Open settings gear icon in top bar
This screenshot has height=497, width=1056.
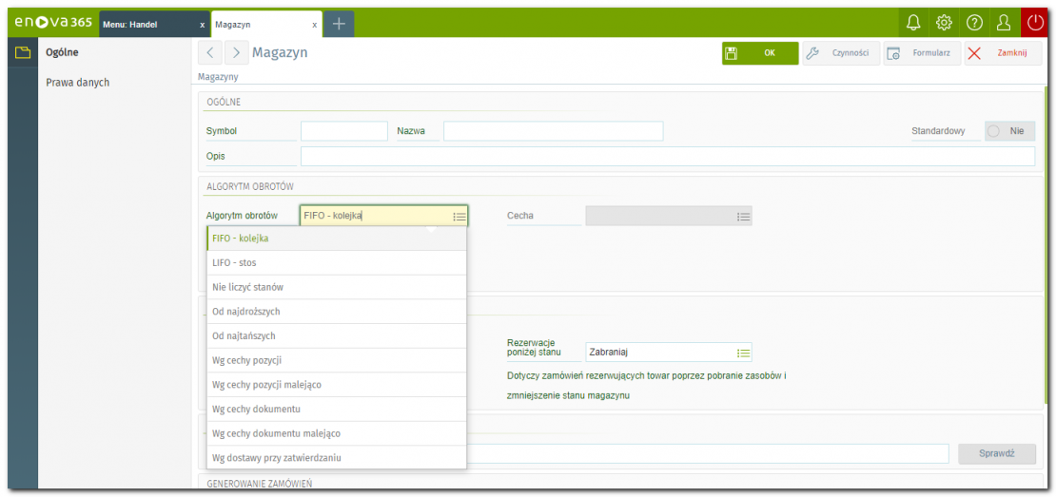tap(944, 23)
